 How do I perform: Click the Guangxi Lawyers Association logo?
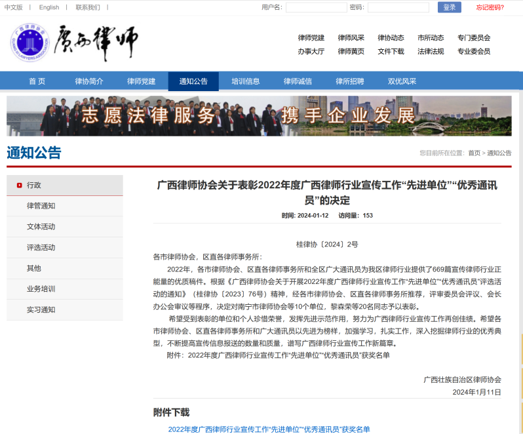point(29,43)
